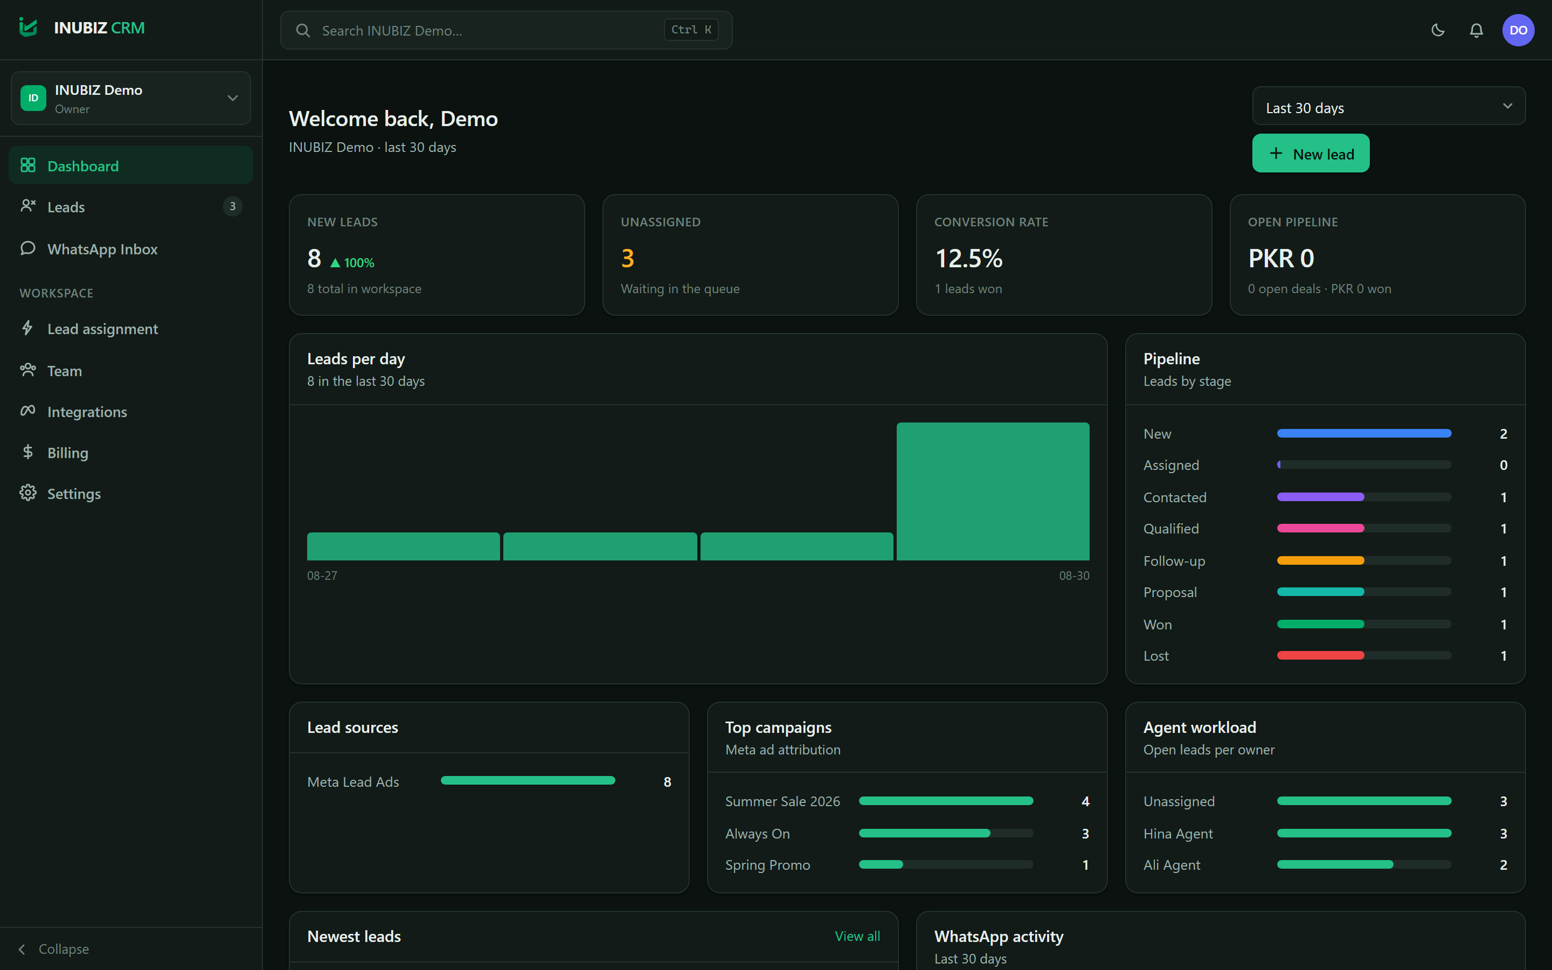Click the Conversion Rate stat card
Viewport: 1552px width, 970px height.
click(x=1064, y=255)
